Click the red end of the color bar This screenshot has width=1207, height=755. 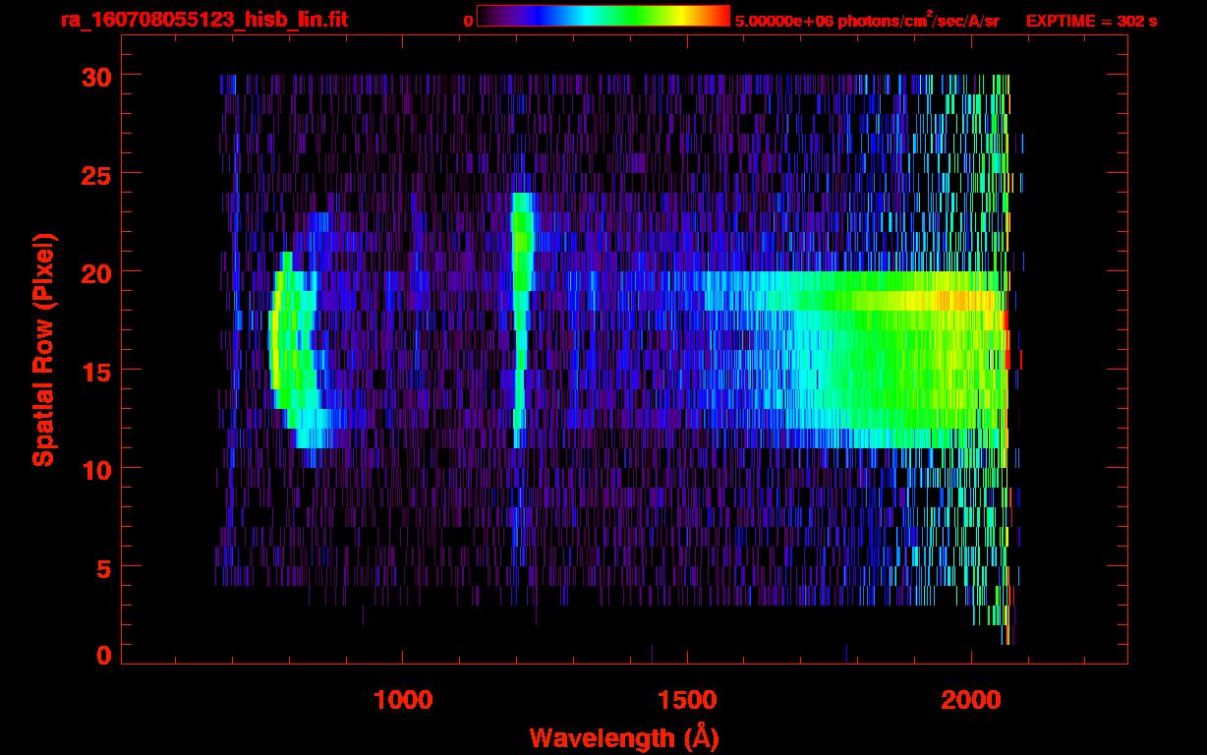coord(718,16)
